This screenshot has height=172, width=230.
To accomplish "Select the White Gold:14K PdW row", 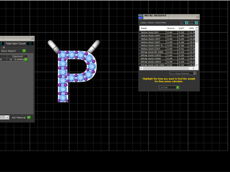I will (167, 65).
